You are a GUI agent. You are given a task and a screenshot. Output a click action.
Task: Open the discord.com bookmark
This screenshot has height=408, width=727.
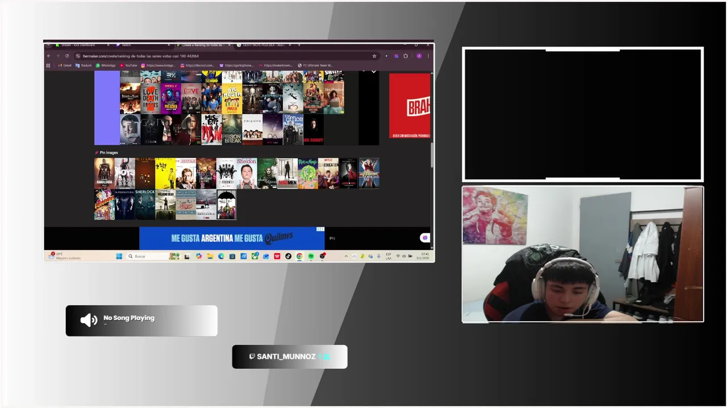pos(197,65)
